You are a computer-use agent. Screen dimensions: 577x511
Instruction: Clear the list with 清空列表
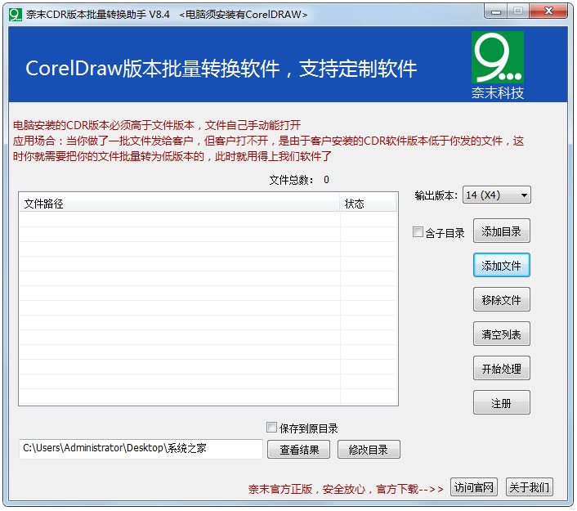click(x=501, y=334)
